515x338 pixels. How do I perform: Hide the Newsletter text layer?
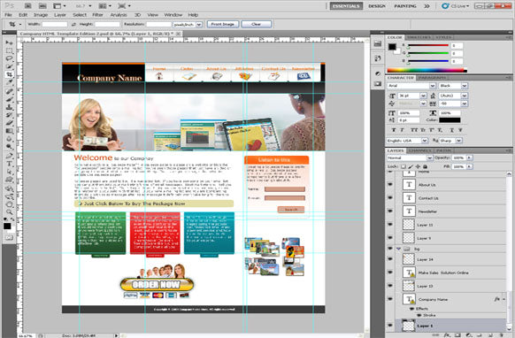390,211
